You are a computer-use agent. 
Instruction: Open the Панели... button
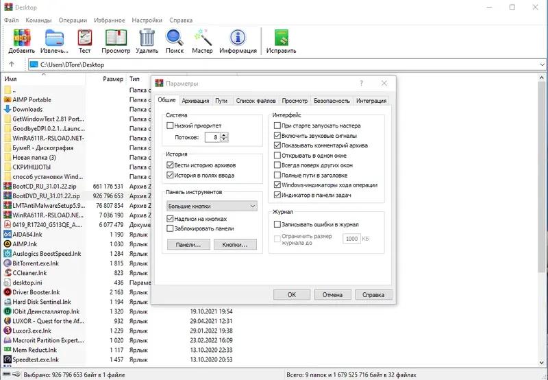tap(188, 245)
